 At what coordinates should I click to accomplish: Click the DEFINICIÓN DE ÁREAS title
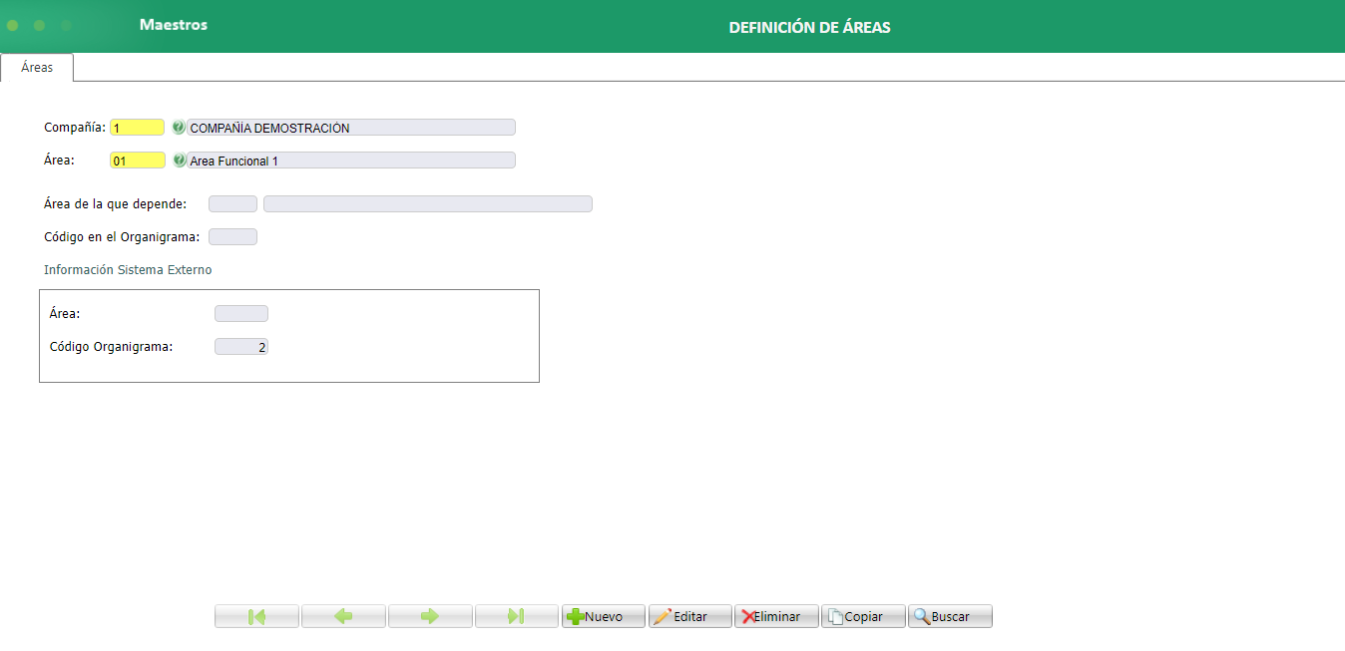pos(810,28)
